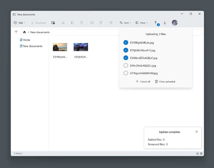The height and width of the screenshot is (168, 214).
Task: Click the pending upload circle for E5Hv2fnUcAEjQCx.jpg
Action: (126, 65)
